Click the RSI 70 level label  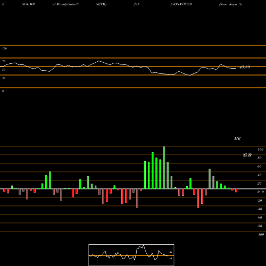pyautogui.click(x=4, y=61)
